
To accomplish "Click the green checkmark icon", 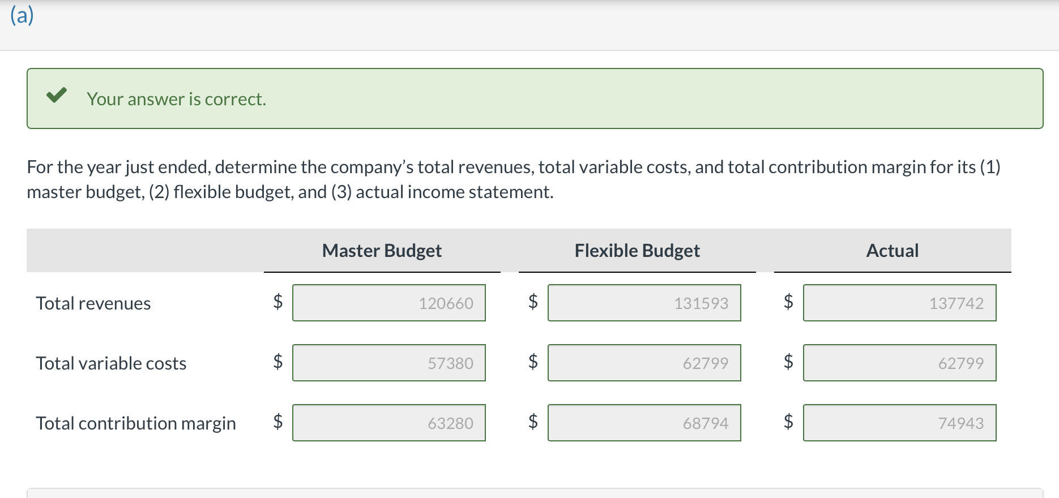I will point(57,95).
